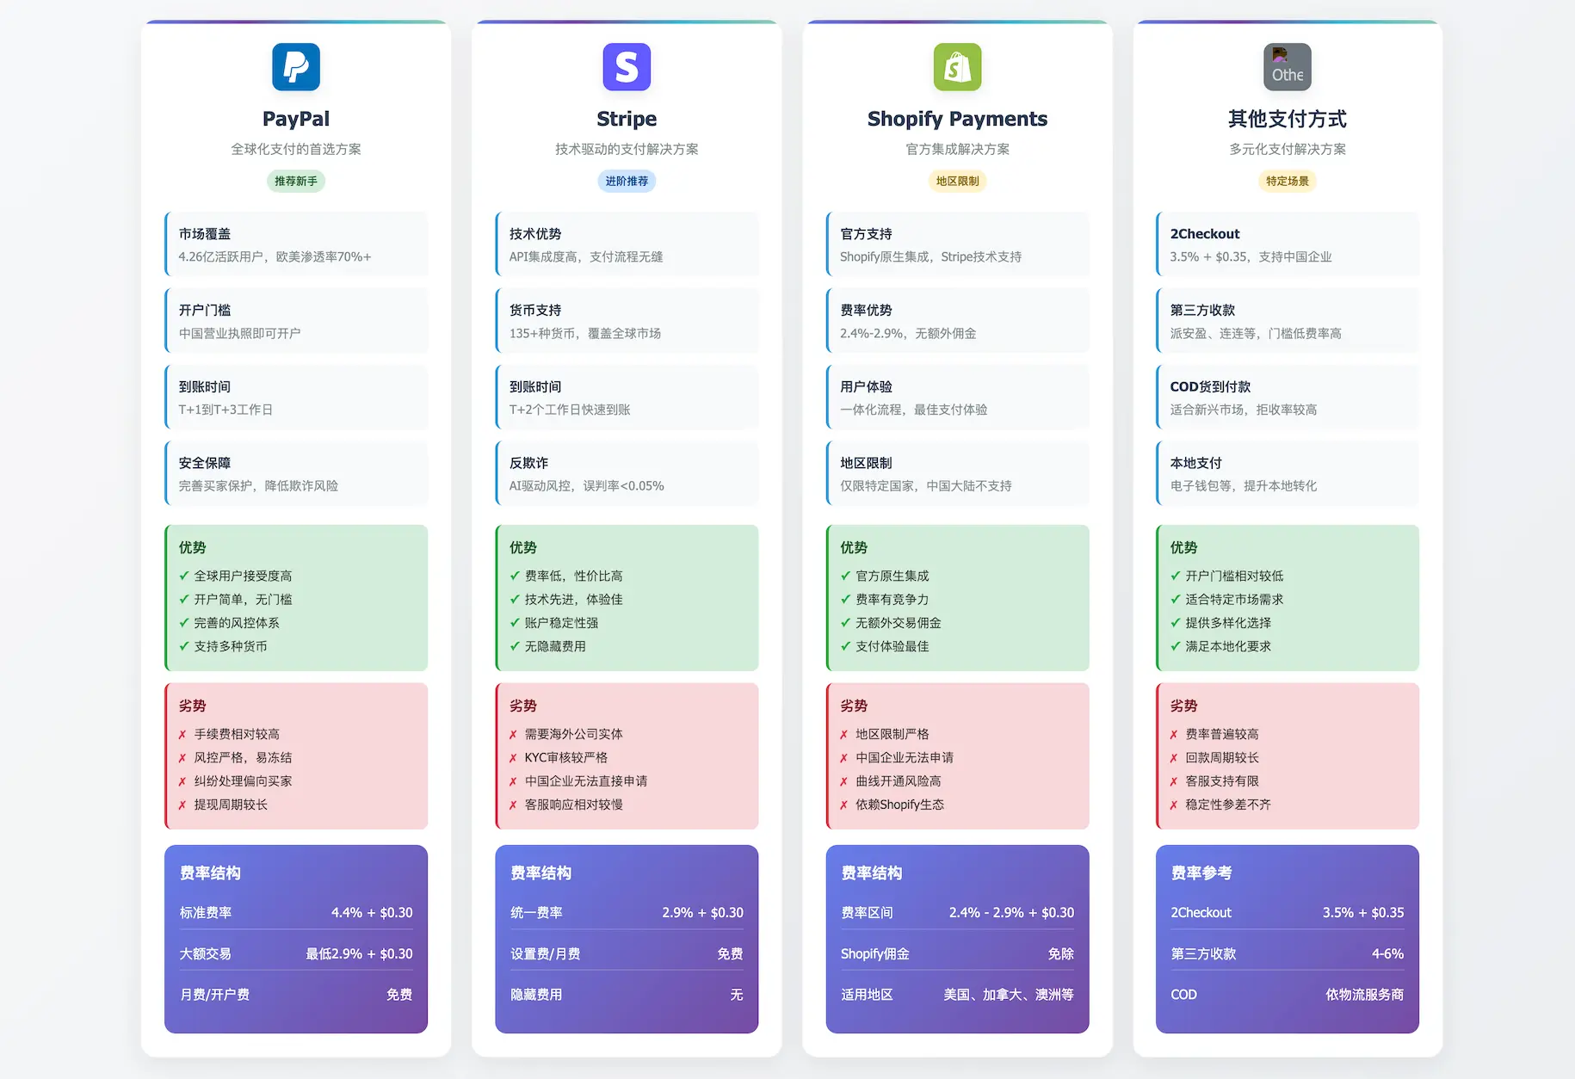Open the 技术优势 feature box in Stripe
This screenshot has width=1575, height=1079.
click(627, 244)
